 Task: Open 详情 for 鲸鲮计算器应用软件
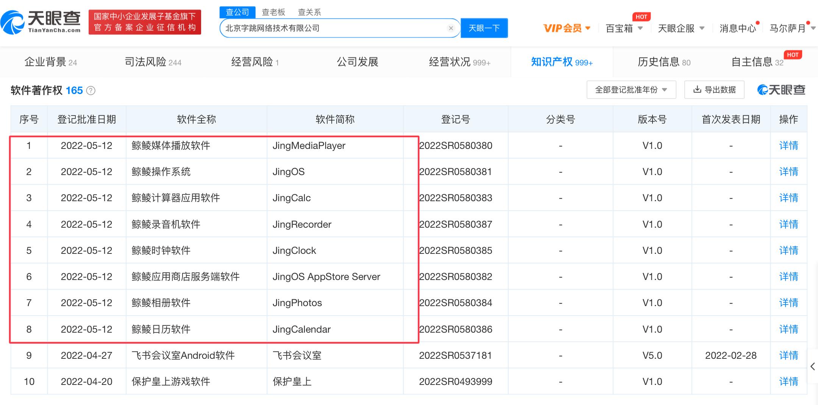point(788,198)
